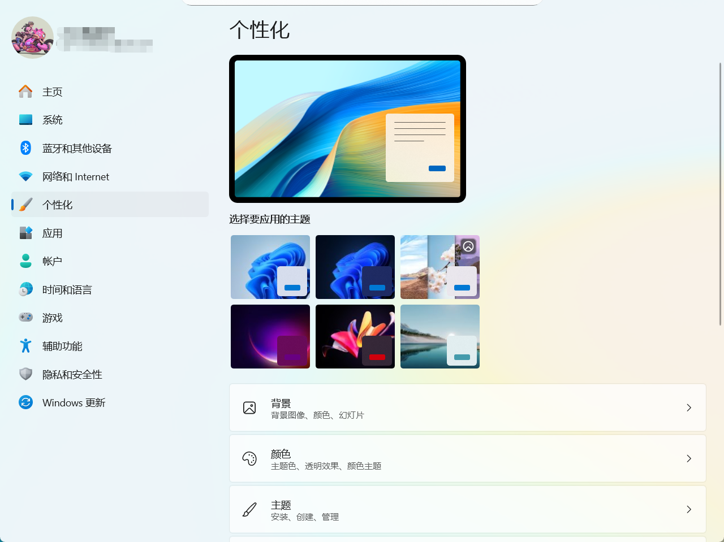Viewport: 724px width, 542px height.
Task: Click the 个性化 paintbrush icon
Action: tap(25, 205)
